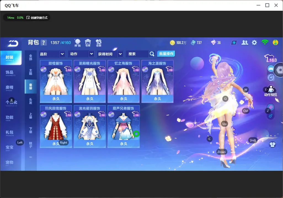This screenshot has width=283, height=198.
Task: Switch to the car view icon
Action: click(x=271, y=69)
